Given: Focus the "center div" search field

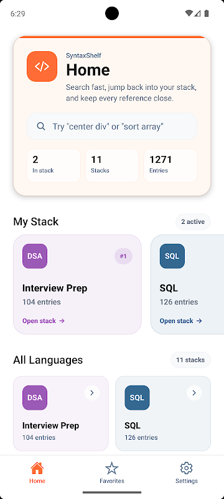Looking at the screenshot, I should coord(111,127).
